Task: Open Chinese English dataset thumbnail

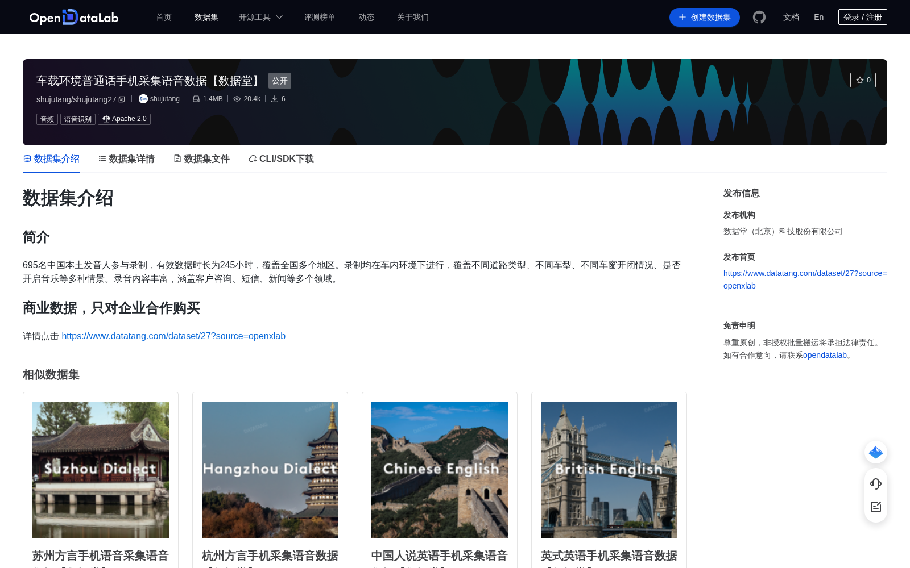Action: pyautogui.click(x=440, y=470)
